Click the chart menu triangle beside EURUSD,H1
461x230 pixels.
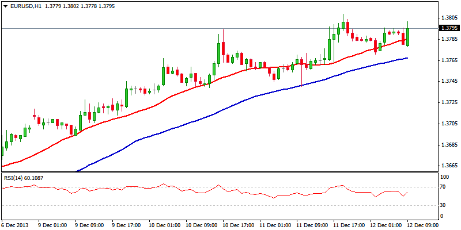coord(5,6)
